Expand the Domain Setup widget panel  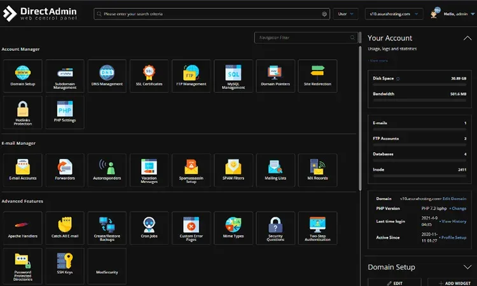(467, 267)
